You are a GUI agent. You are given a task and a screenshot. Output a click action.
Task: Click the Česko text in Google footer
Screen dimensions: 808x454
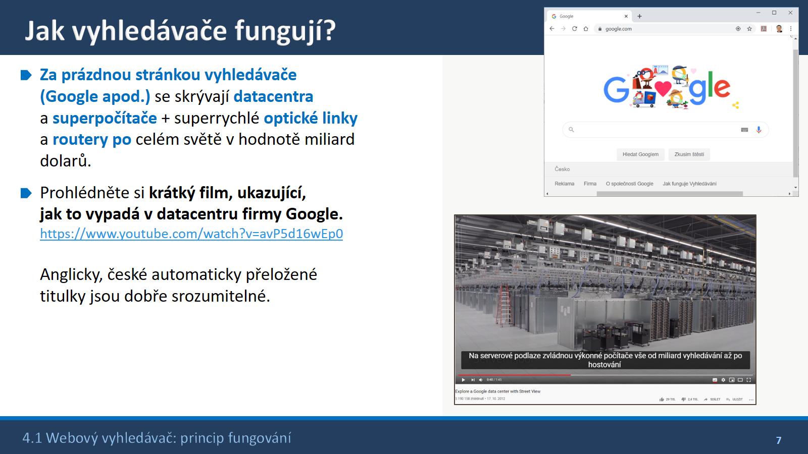562,169
